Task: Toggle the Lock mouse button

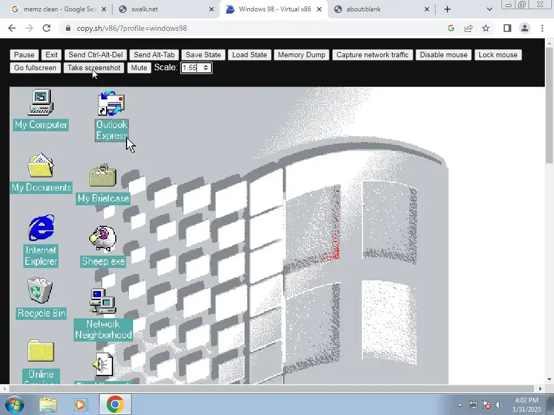Action: tap(498, 55)
